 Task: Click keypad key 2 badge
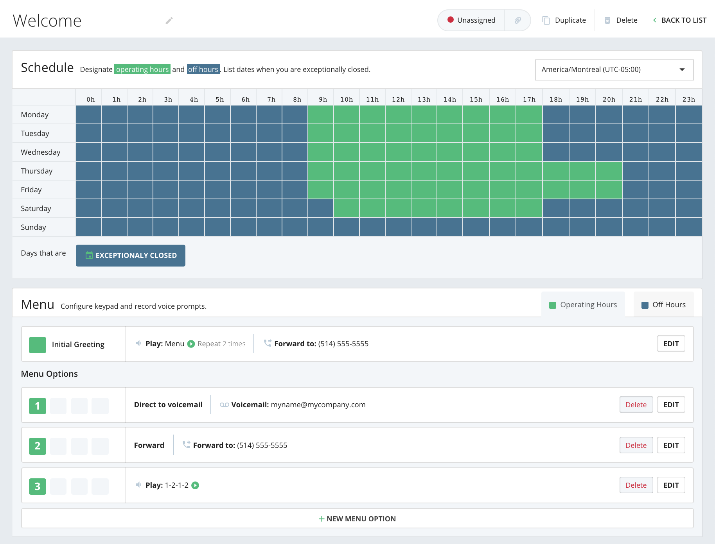(x=38, y=446)
